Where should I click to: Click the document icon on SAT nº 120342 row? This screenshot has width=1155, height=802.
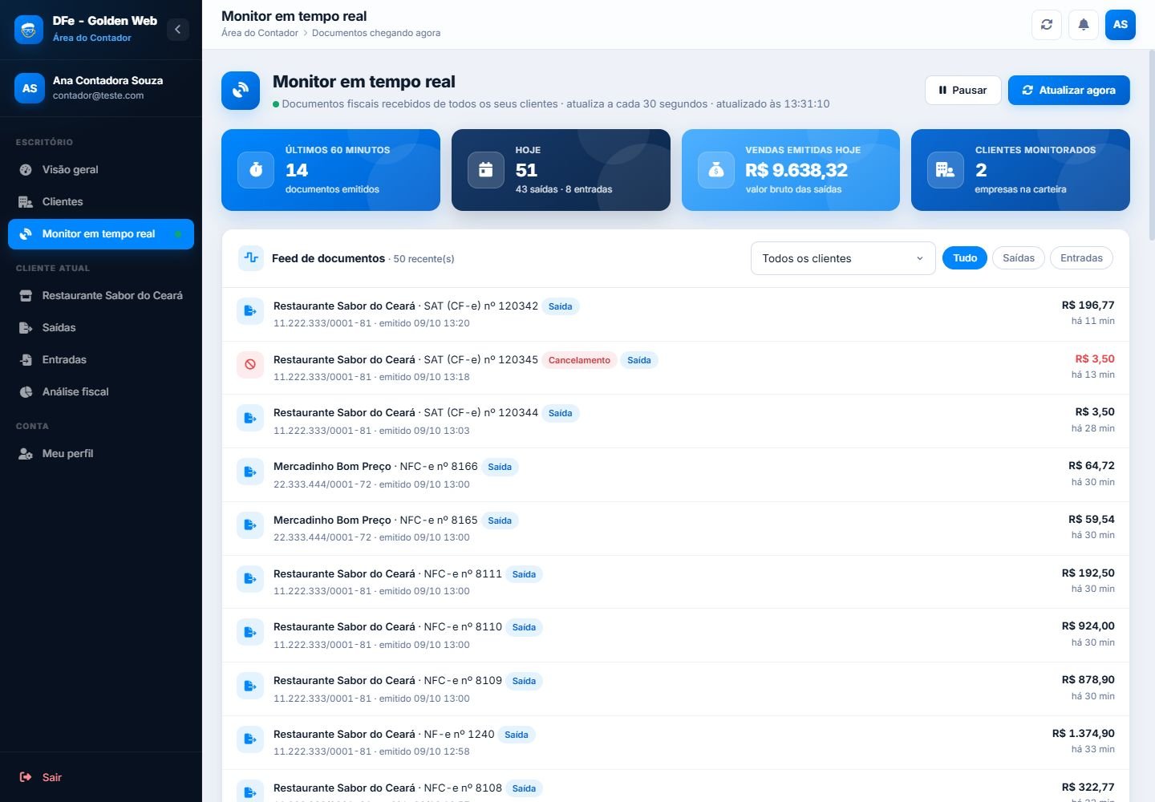(250, 311)
